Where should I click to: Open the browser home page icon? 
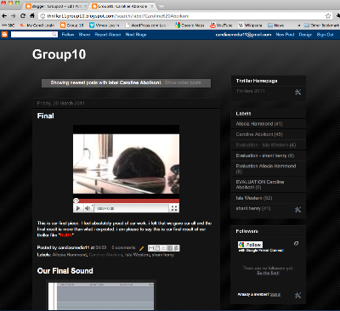point(32,15)
